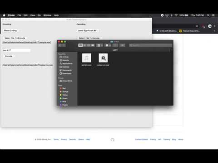Open iCloud Drive in Finder sidebar
Image resolution: width=218 pixels, height=163 pixels.
66,81
